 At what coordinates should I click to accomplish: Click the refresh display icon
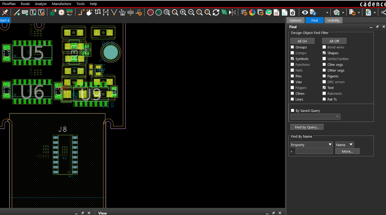click(x=216, y=12)
